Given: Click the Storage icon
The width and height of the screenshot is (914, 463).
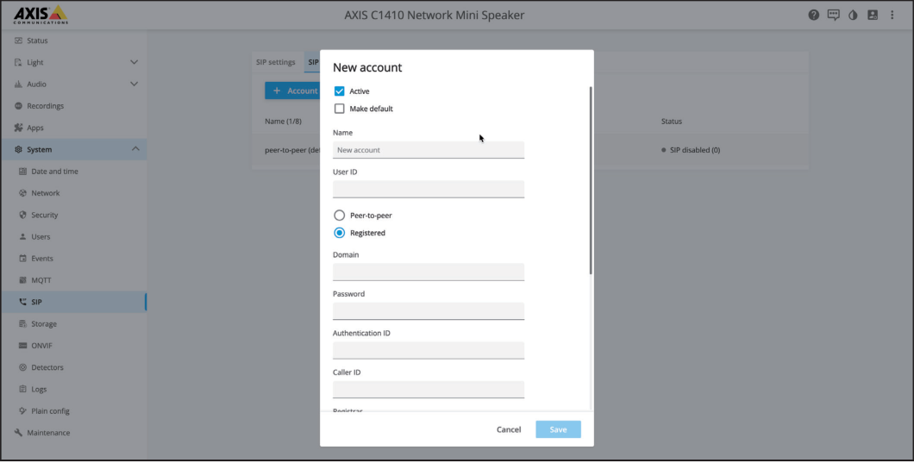Looking at the screenshot, I should click(22, 323).
